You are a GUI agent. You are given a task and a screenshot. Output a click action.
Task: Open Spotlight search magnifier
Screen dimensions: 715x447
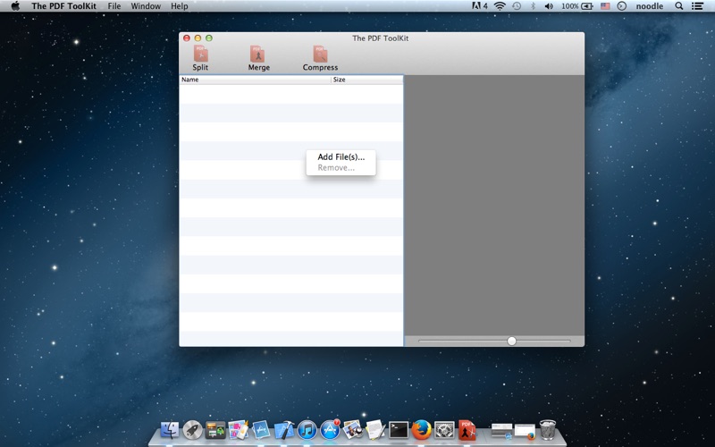click(679, 6)
